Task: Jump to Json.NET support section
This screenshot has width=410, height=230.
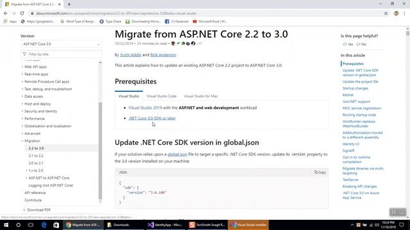Action: [x=356, y=102]
